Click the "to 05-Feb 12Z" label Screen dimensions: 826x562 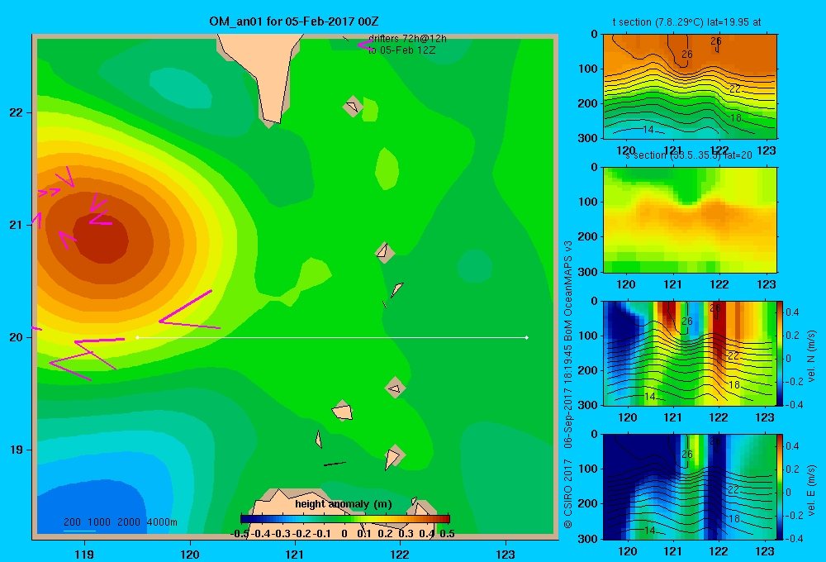tap(402, 50)
